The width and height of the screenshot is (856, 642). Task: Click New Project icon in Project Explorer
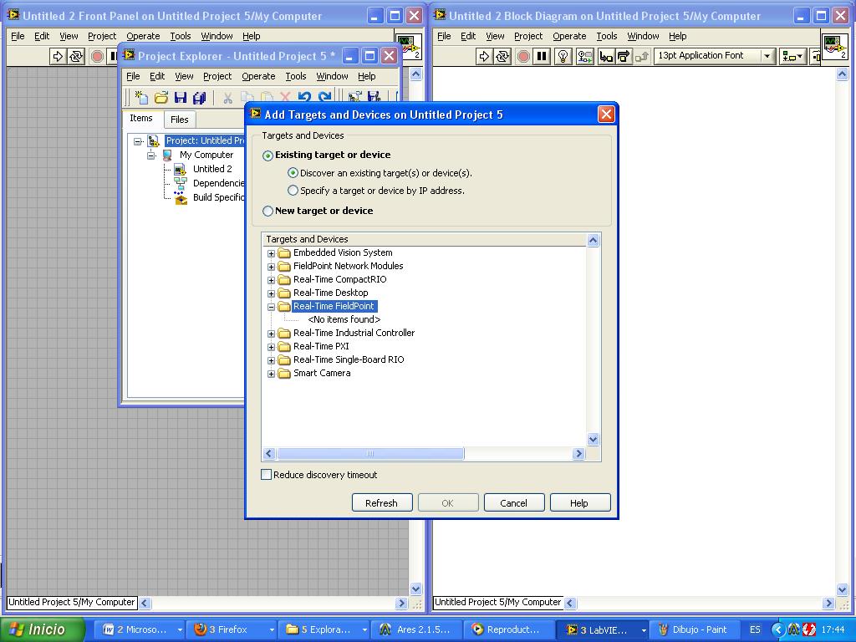pyautogui.click(x=141, y=97)
